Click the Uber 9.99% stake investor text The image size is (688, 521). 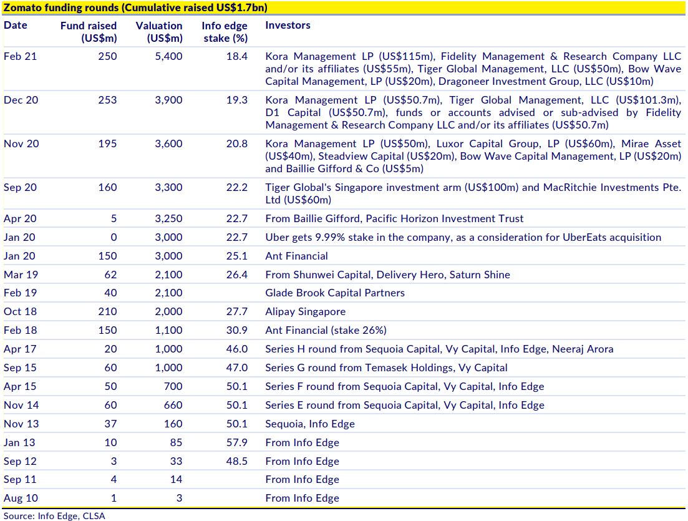(463, 238)
